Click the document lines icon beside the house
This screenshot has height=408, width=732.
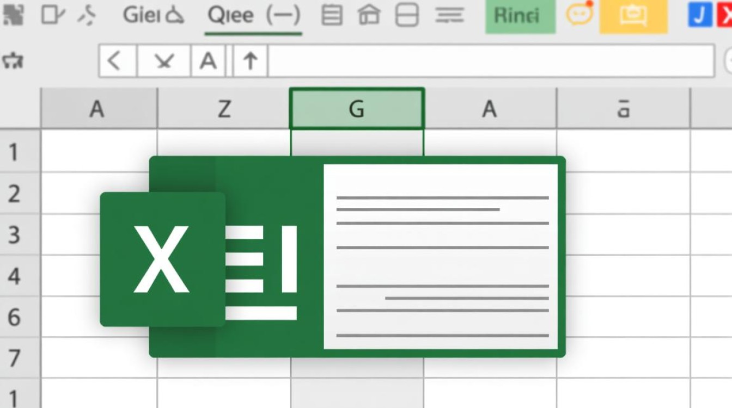[x=331, y=16]
